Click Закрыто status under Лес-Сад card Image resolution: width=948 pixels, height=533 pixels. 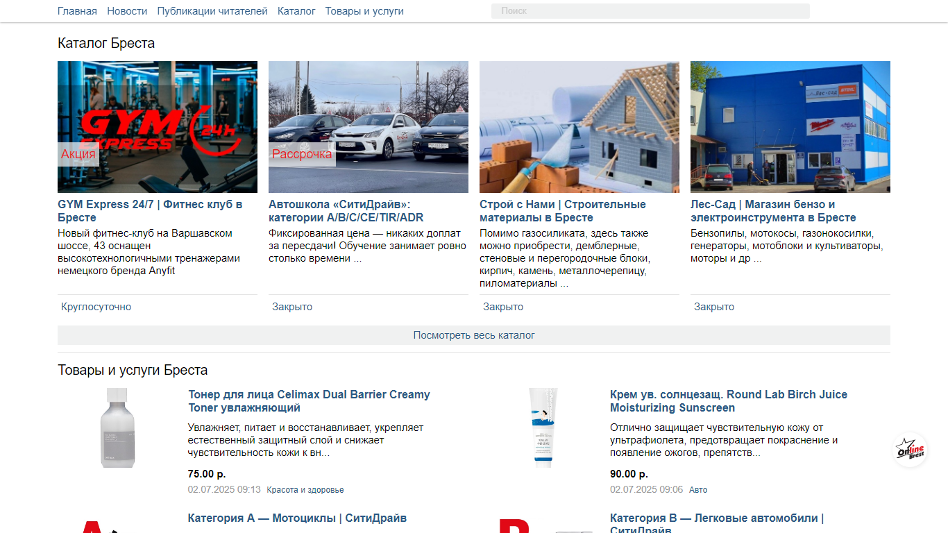[x=714, y=307]
